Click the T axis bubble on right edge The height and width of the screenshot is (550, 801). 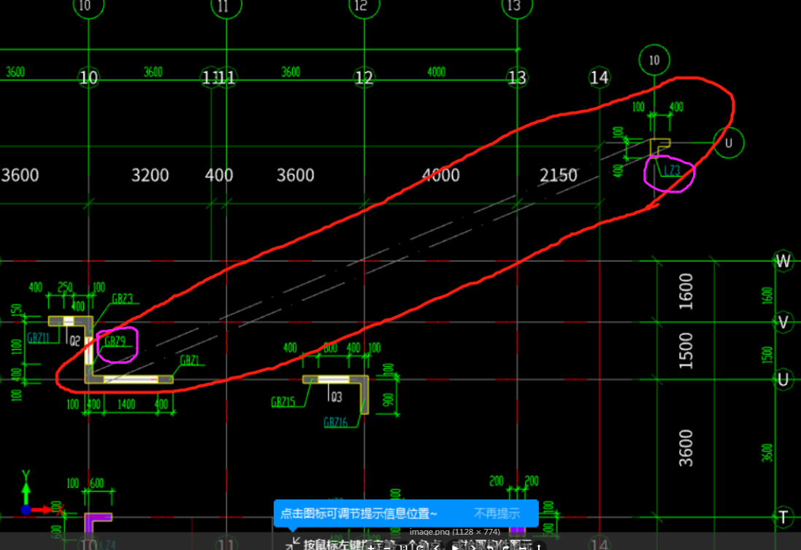tap(783, 517)
